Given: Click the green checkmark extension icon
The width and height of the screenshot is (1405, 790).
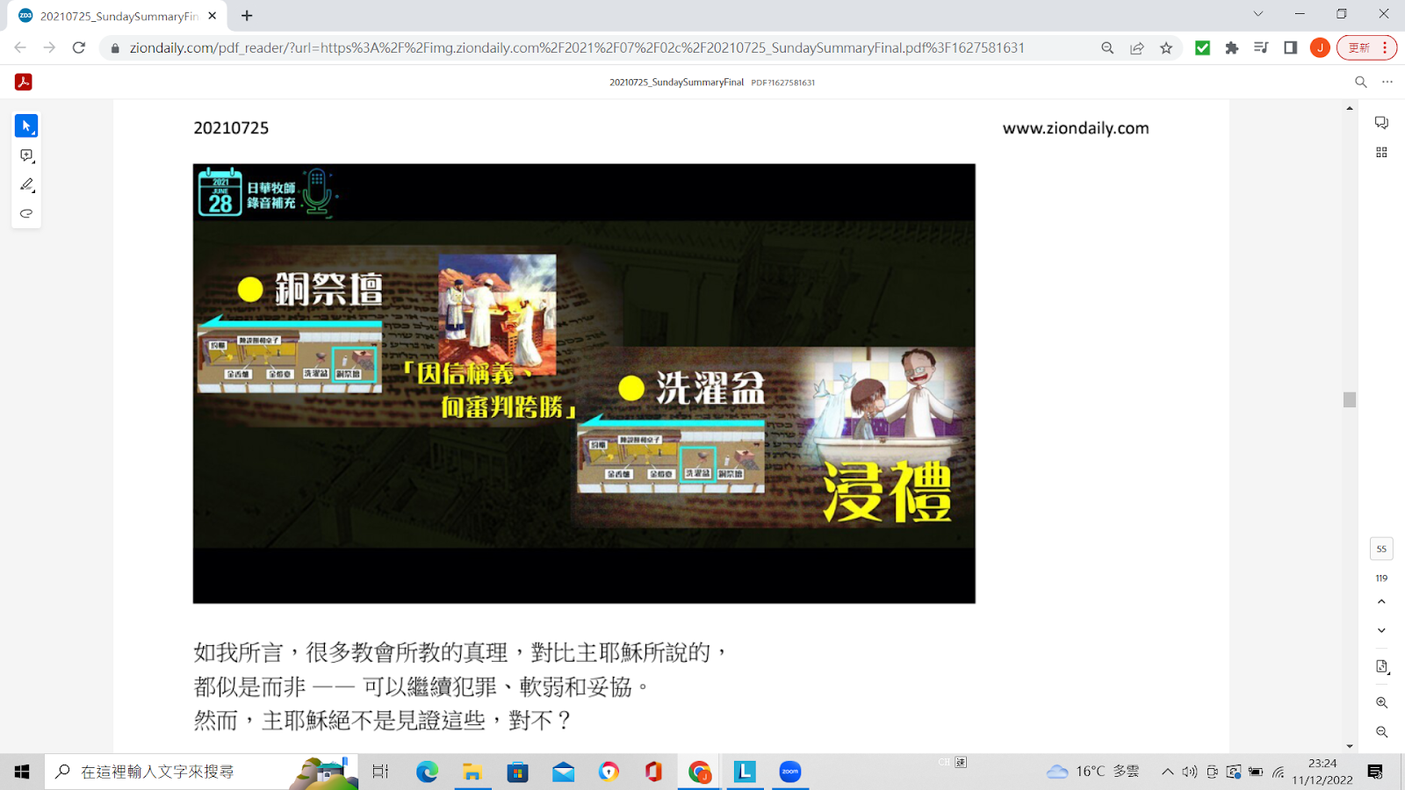Looking at the screenshot, I should pos(1203,48).
